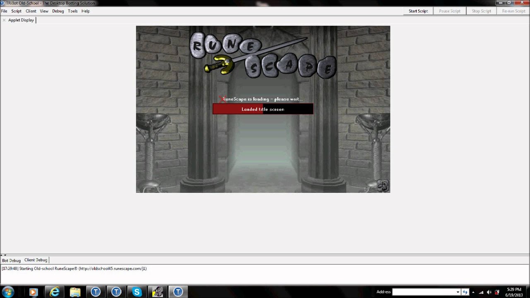This screenshot has height=298, width=530.
Task: Click the 'Starting Old-school RuneScape' log line
Action: pyautogui.click(x=74, y=269)
